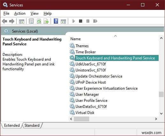Click the Start Service play icon
The image size is (165, 136).
(x=74, y=21)
